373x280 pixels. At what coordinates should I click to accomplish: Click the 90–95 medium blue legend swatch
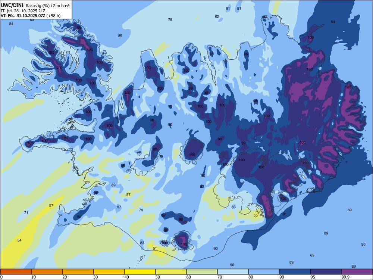click(x=295, y=272)
